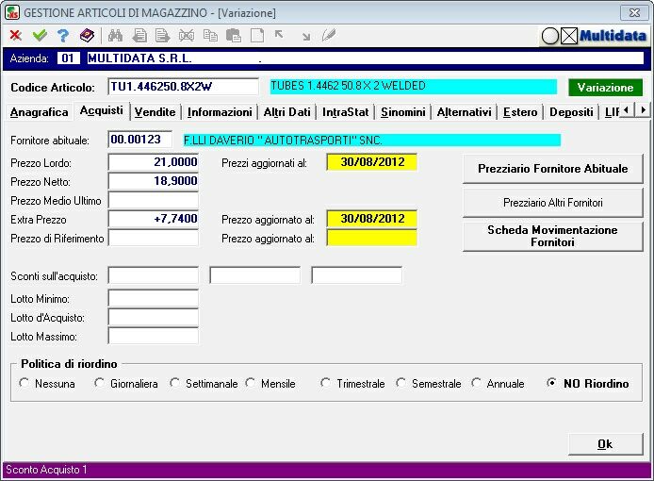
Task: Click the Ok button
Action: click(605, 444)
